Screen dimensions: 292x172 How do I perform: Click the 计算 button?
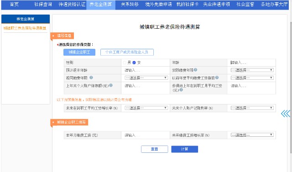[x=184, y=149]
